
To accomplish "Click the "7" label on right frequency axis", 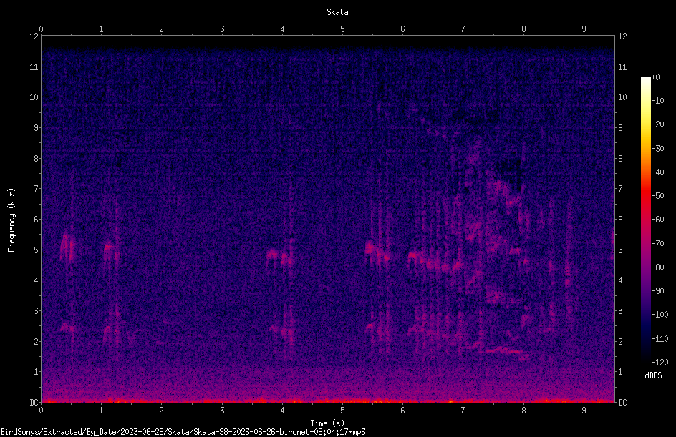I will 620,189.
